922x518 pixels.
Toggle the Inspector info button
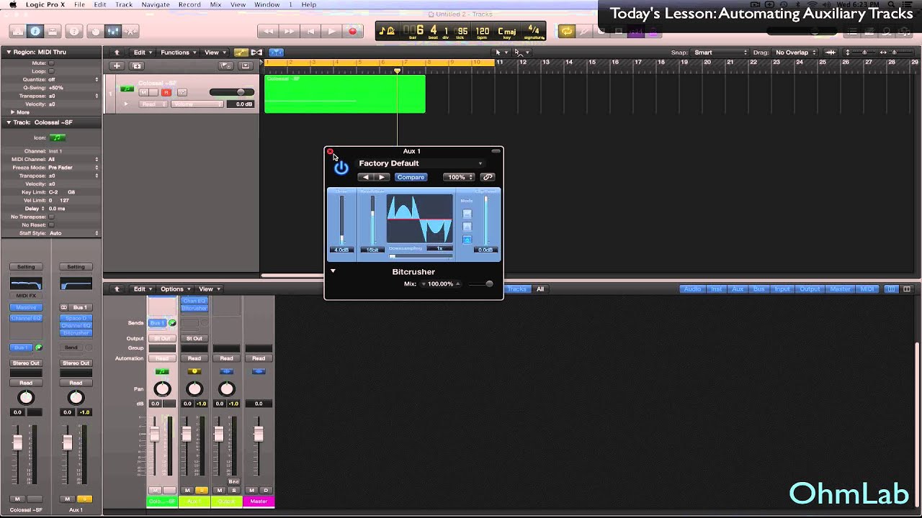35,32
